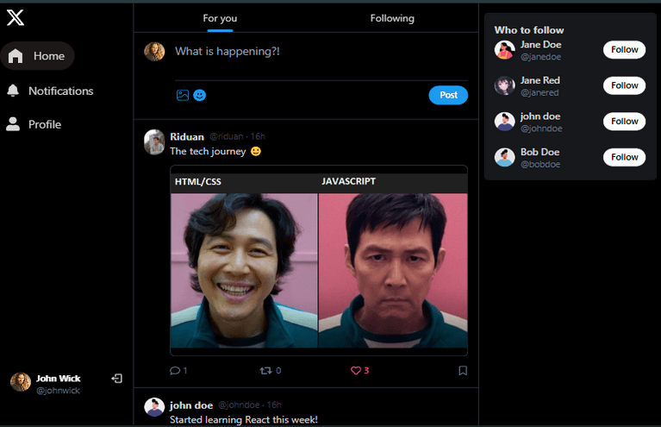
Task: Open john doe's name on second post
Action: (191, 405)
